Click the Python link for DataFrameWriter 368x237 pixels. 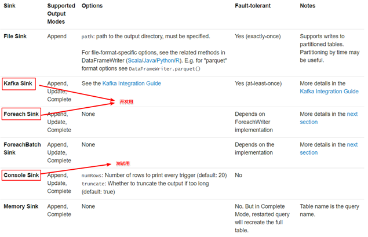(165, 60)
